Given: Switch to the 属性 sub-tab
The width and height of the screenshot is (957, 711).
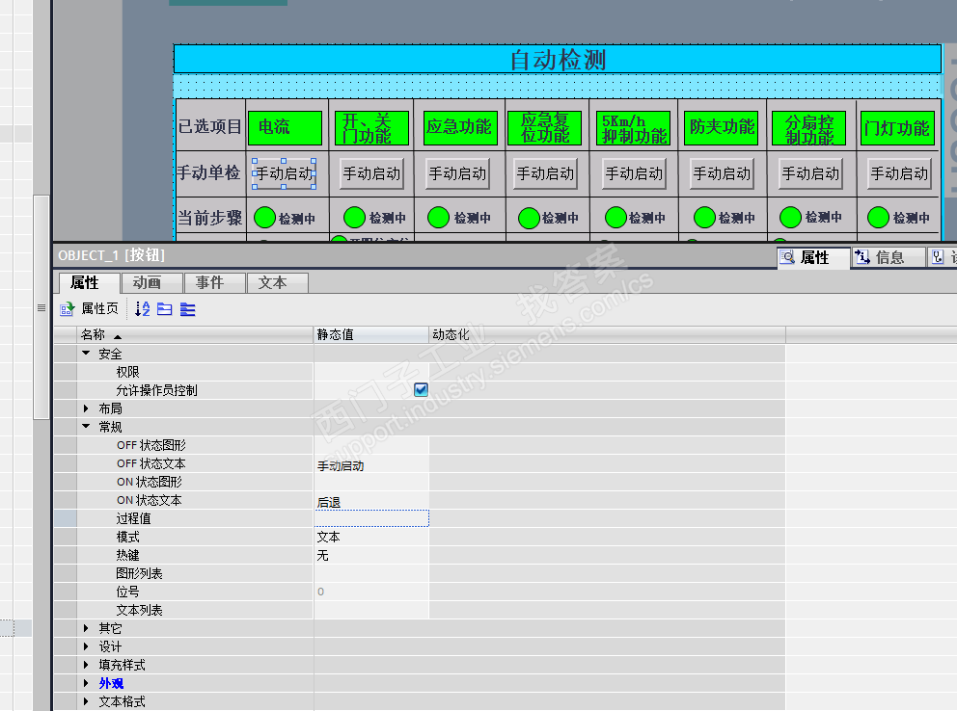Looking at the screenshot, I should (89, 282).
